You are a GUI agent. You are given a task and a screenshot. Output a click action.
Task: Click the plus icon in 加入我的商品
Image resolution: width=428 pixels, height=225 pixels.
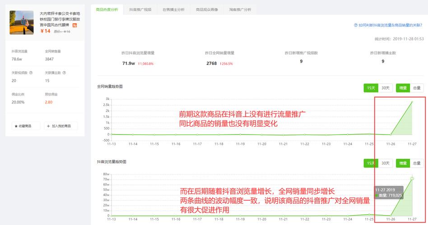(48, 126)
